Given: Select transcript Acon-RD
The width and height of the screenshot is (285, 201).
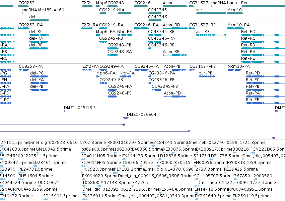Looking at the screenshot, I should pyautogui.click(x=175, y=28).
